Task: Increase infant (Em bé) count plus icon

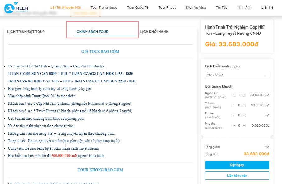Action: click(244, 115)
